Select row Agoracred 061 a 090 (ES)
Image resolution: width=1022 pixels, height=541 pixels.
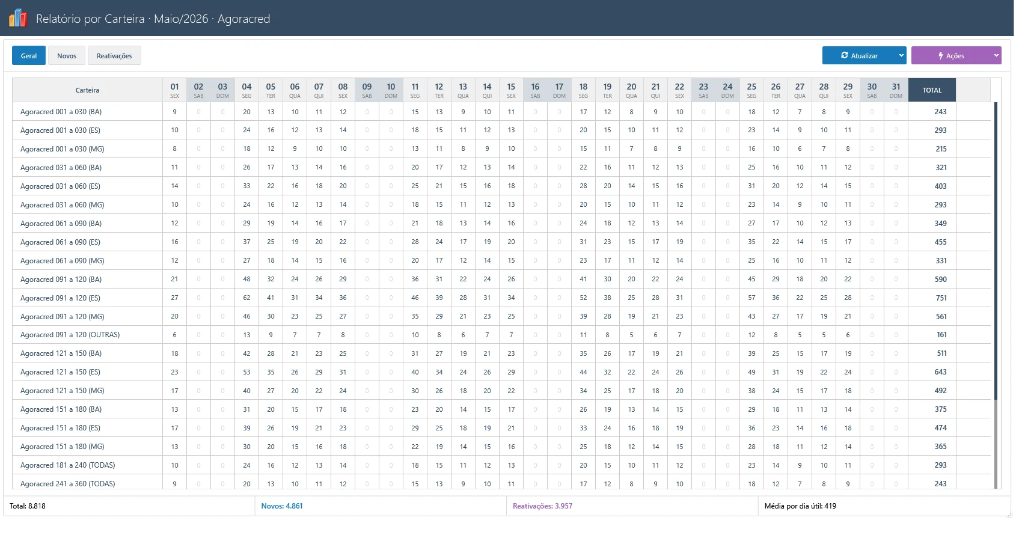click(501, 242)
